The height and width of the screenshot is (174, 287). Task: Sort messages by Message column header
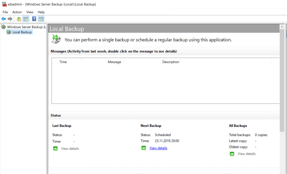[133, 62]
